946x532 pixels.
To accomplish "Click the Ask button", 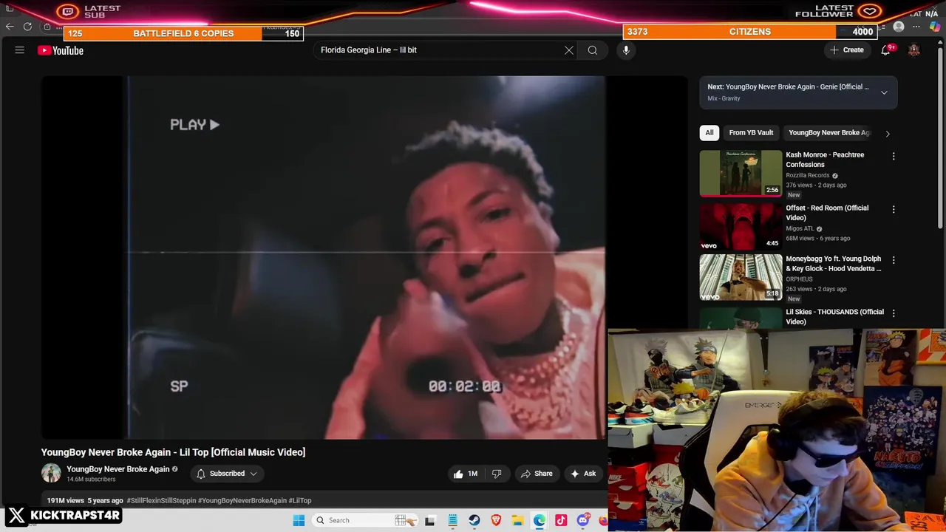I will (x=583, y=474).
